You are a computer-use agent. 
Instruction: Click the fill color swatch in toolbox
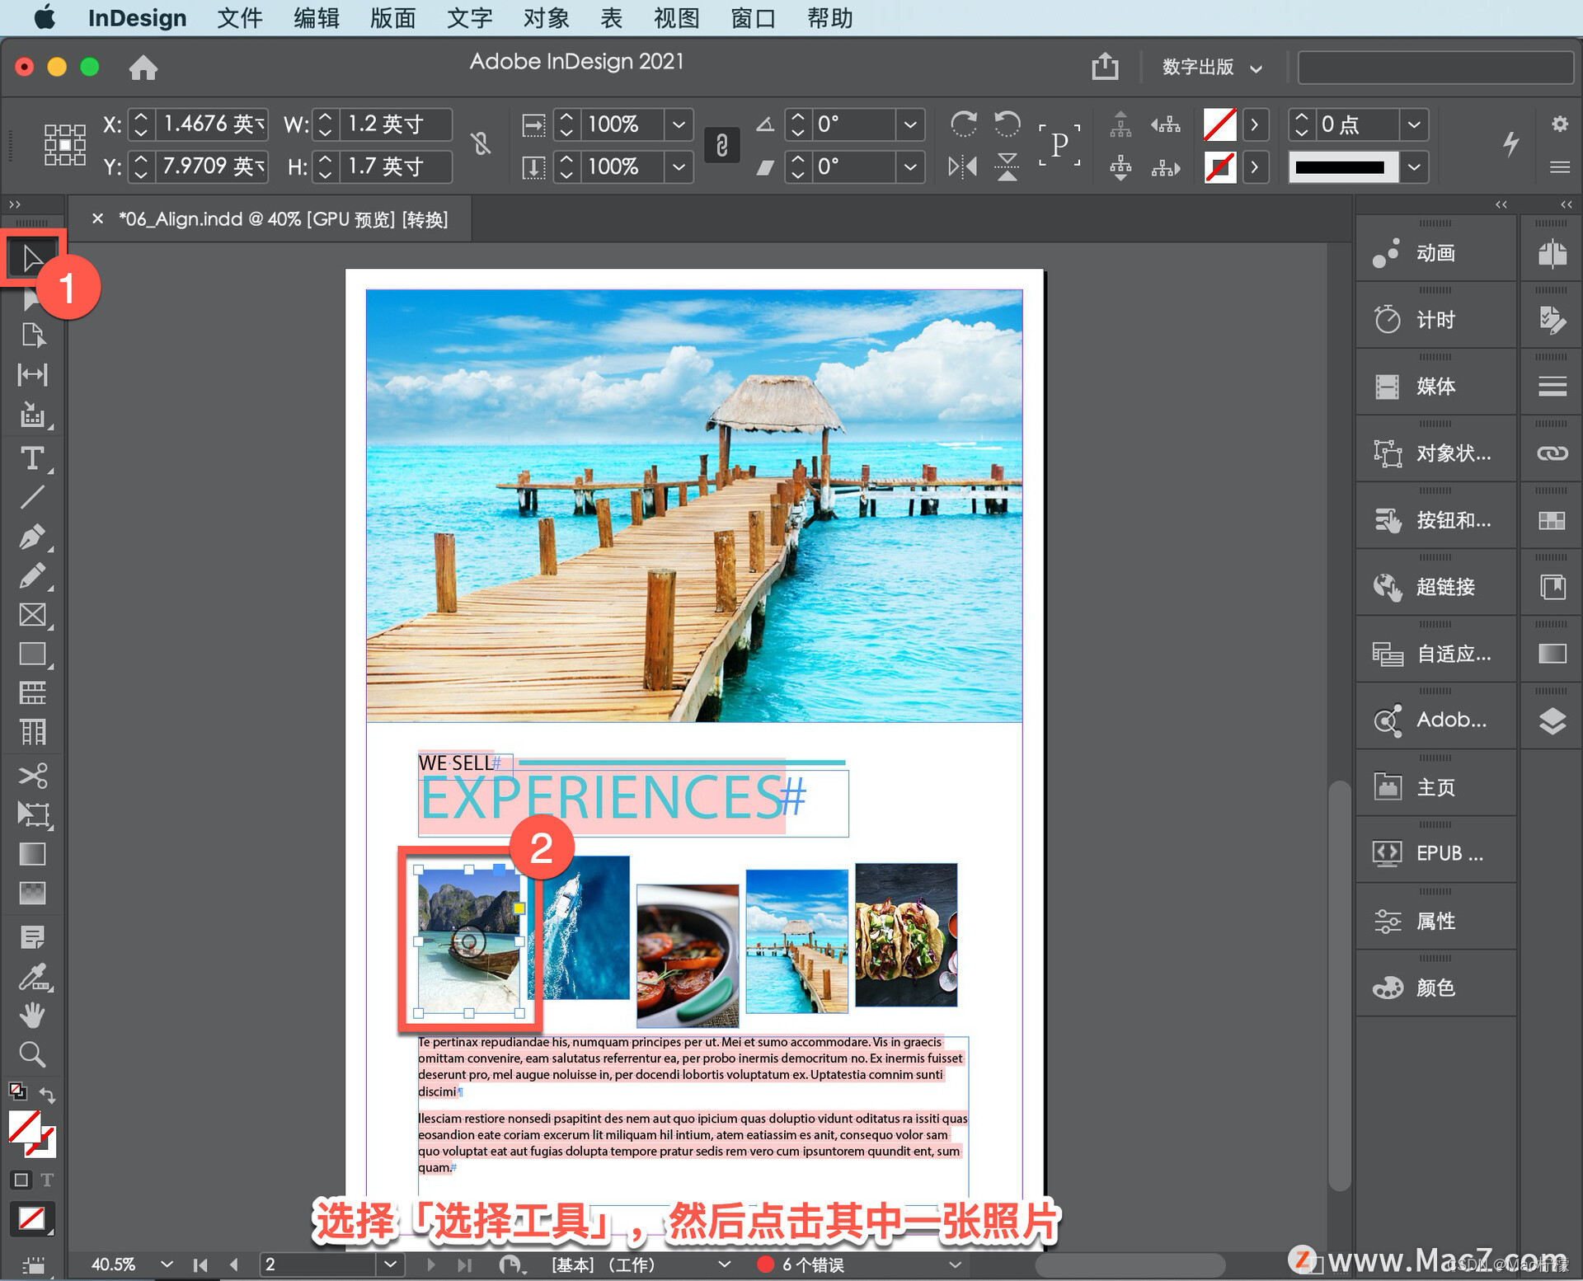[x=25, y=1127]
